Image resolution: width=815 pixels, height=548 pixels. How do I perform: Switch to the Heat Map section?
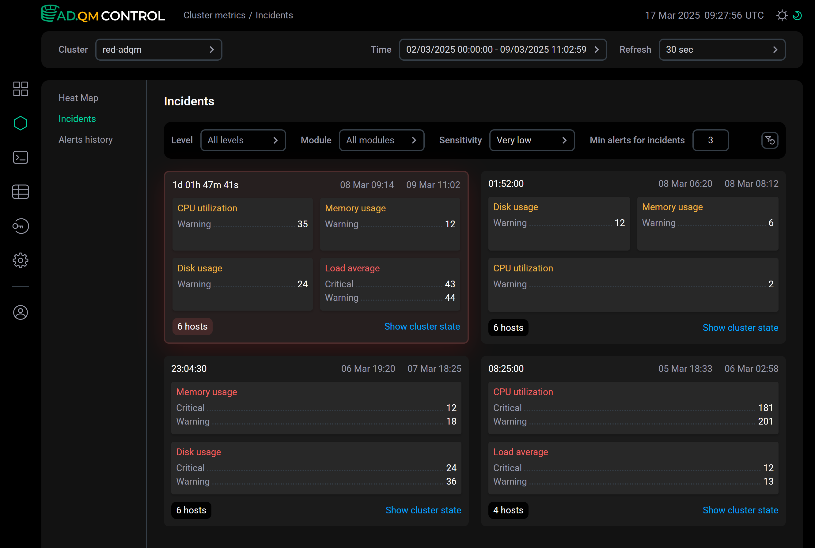coord(78,98)
